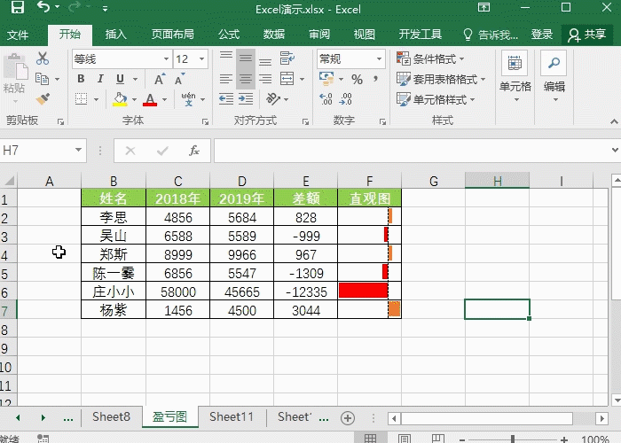The height and width of the screenshot is (443, 621).
Task: Open the 单元格样式 cell styles menu
Action: point(436,99)
